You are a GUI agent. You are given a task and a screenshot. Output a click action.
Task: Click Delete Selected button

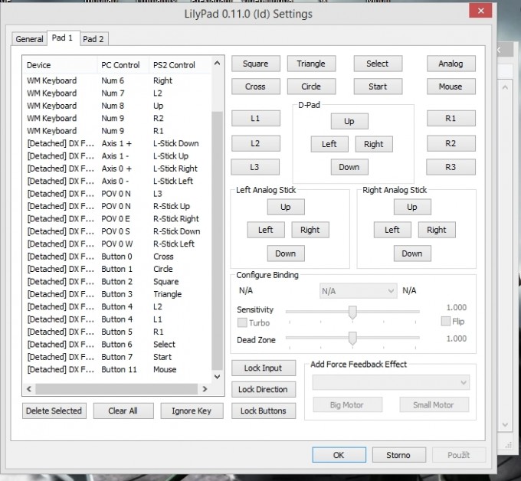pyautogui.click(x=54, y=411)
